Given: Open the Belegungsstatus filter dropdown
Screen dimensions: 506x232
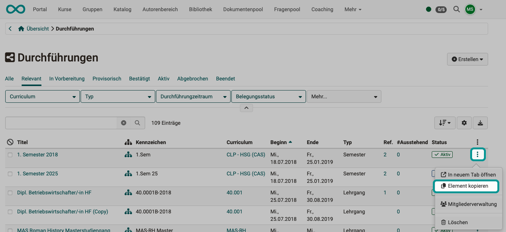Looking at the screenshot, I should pyautogui.click(x=268, y=96).
